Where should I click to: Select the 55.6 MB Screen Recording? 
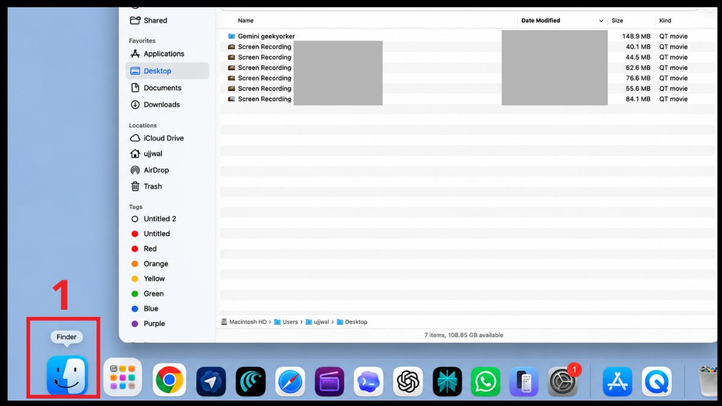pyautogui.click(x=468, y=88)
